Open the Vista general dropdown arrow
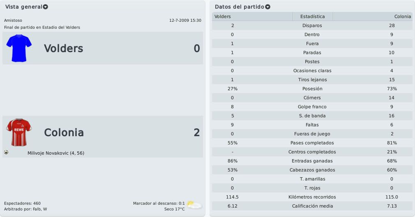415x217 pixels. [x=46, y=7]
